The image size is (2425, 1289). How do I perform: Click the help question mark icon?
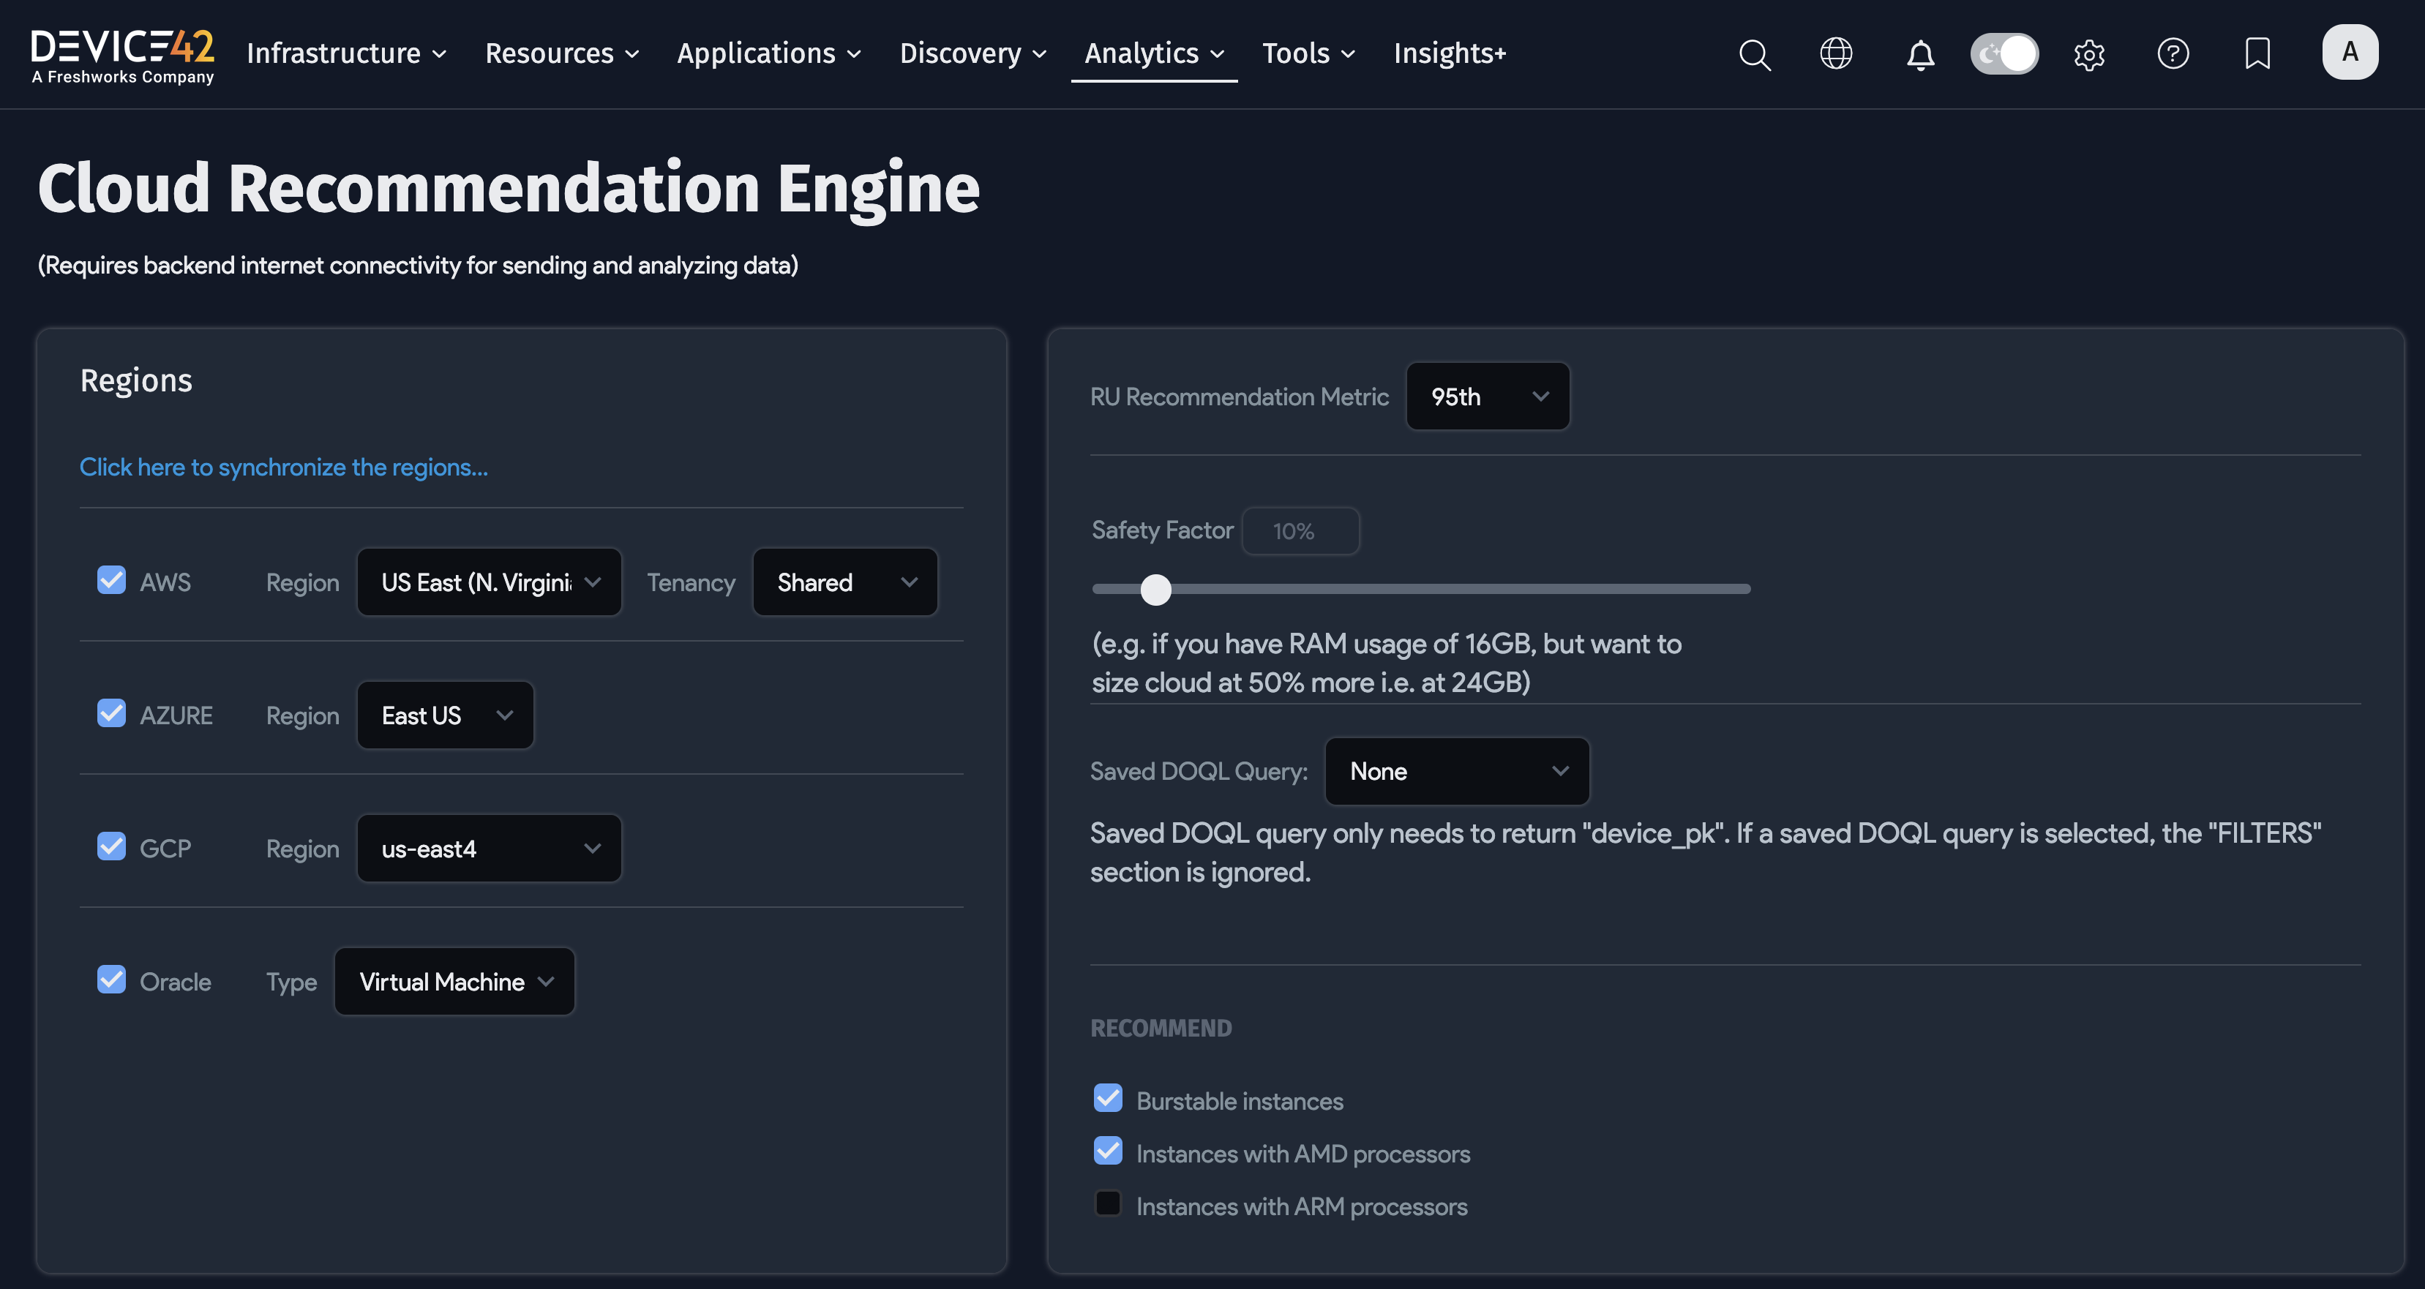tap(2173, 53)
